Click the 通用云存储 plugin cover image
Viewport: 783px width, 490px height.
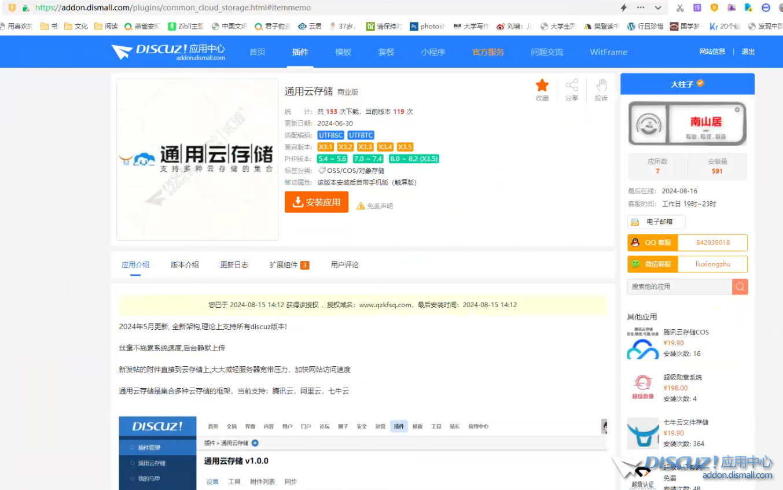click(x=197, y=160)
